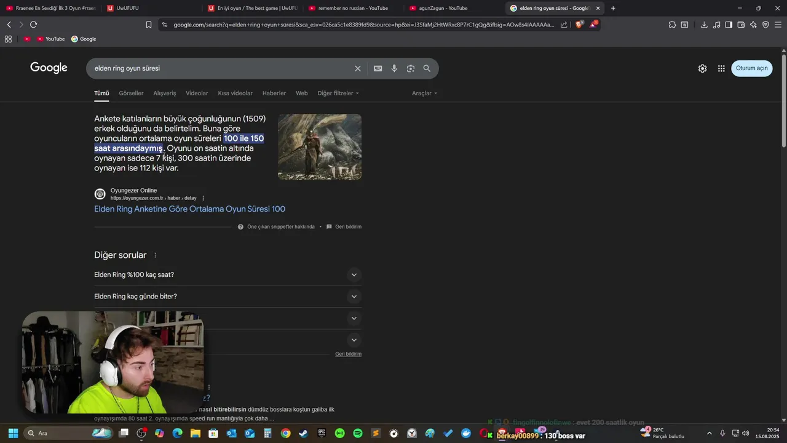The width and height of the screenshot is (787, 443).
Task: Expand 'Elden Ring %100 kaç saat?' question
Action: [227, 275]
